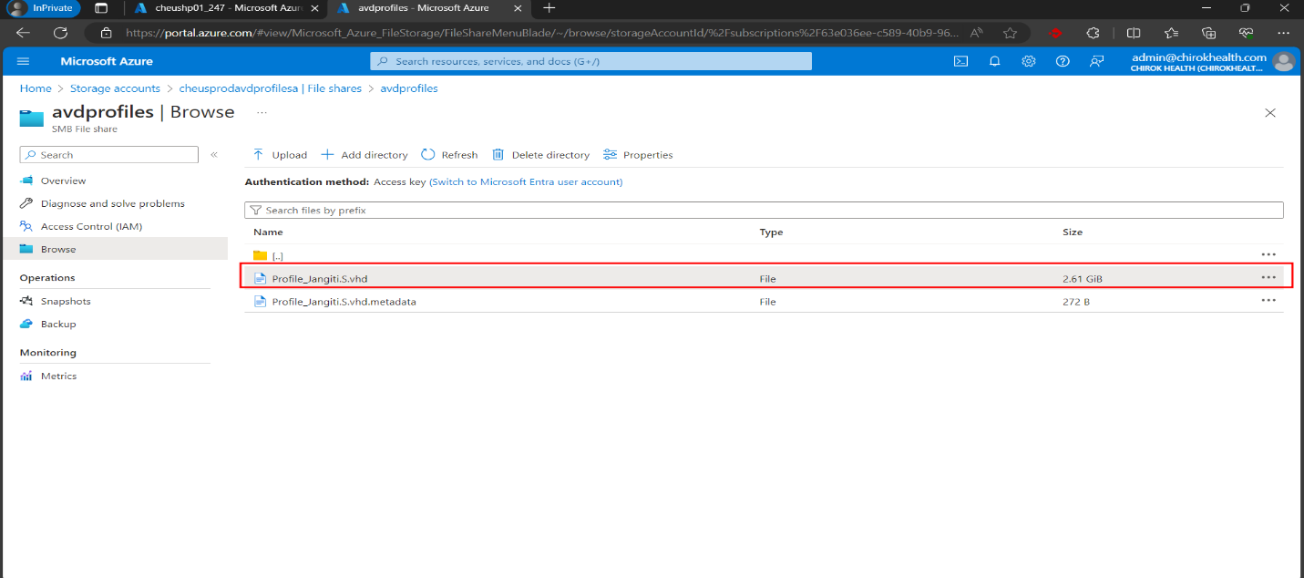Viewport: 1304px width, 578px height.
Task: Open cheusprodavdprofilesa File shares breadcrumb
Action: (x=270, y=88)
